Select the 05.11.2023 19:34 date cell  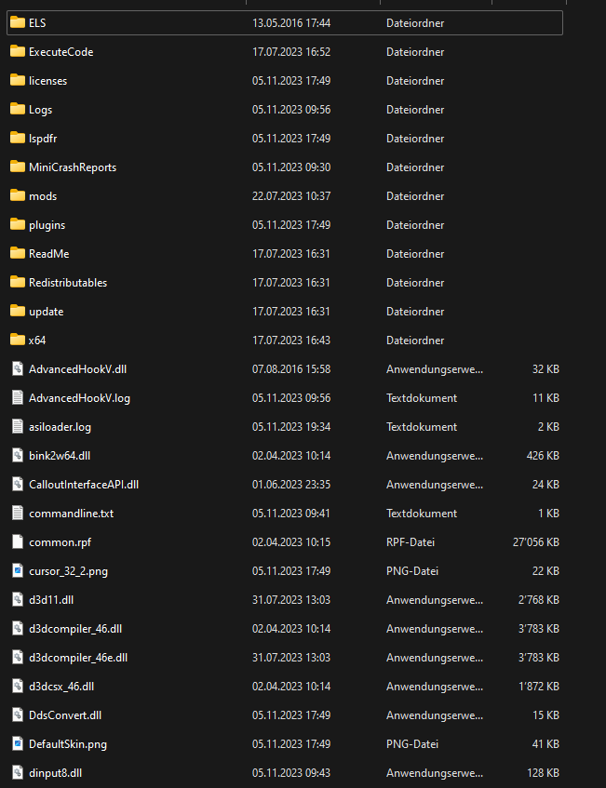291,427
